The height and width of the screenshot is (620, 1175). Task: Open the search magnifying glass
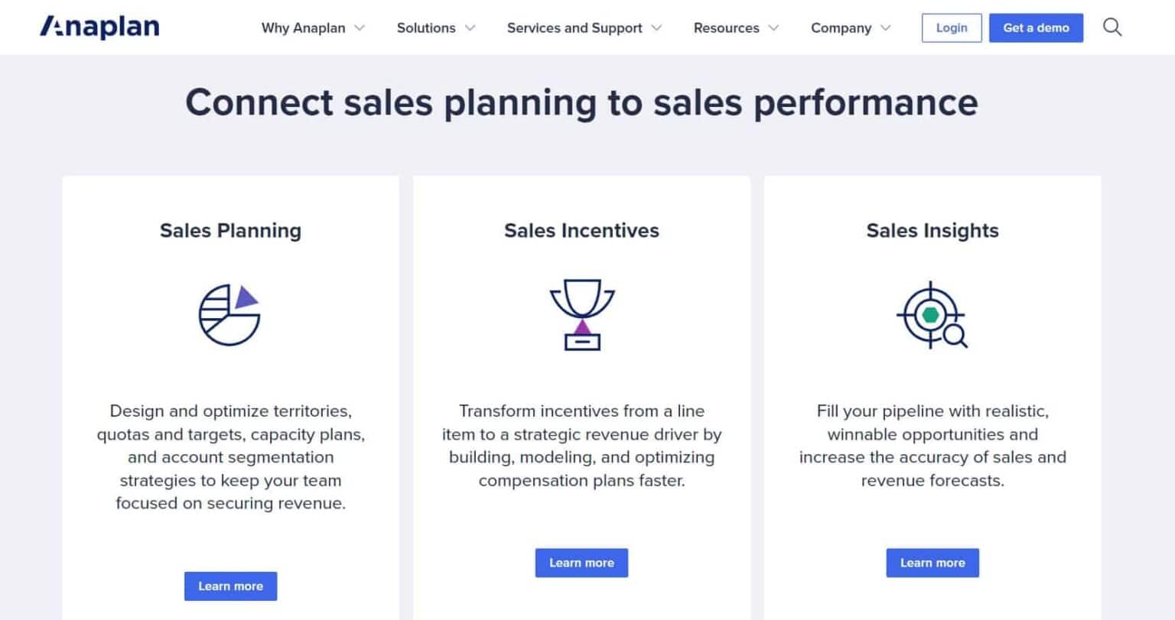[x=1112, y=27]
